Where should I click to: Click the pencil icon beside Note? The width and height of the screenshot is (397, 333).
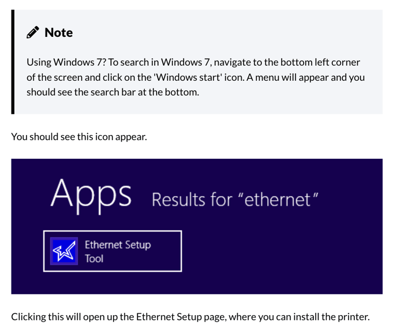[33, 33]
